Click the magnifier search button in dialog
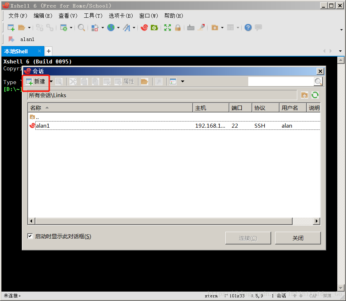The image size is (346, 301). [x=318, y=82]
